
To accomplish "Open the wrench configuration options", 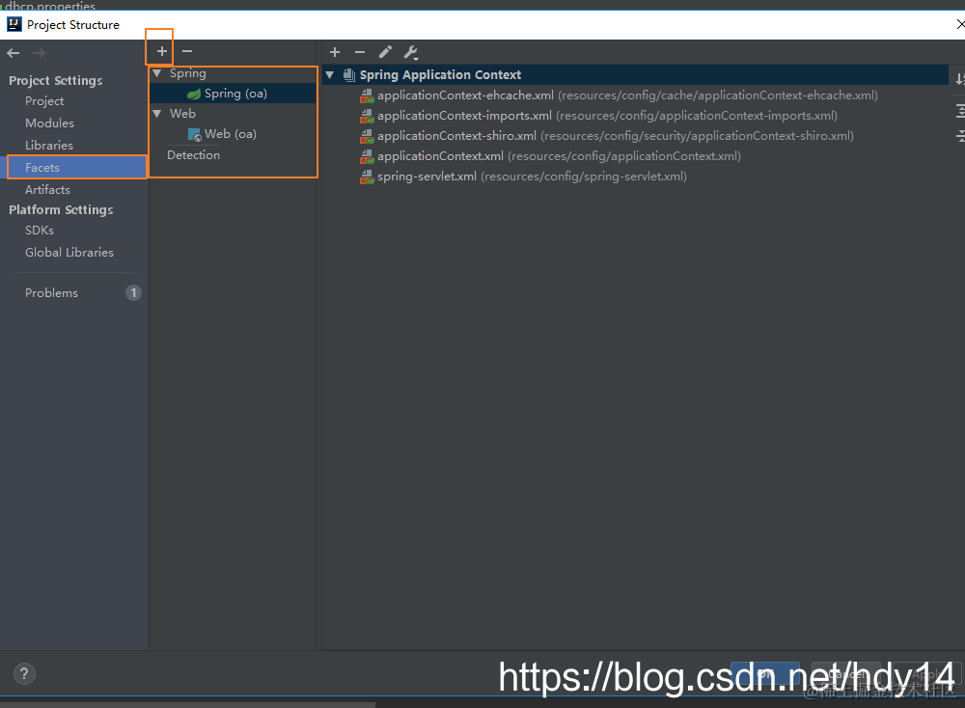I will click(x=410, y=52).
